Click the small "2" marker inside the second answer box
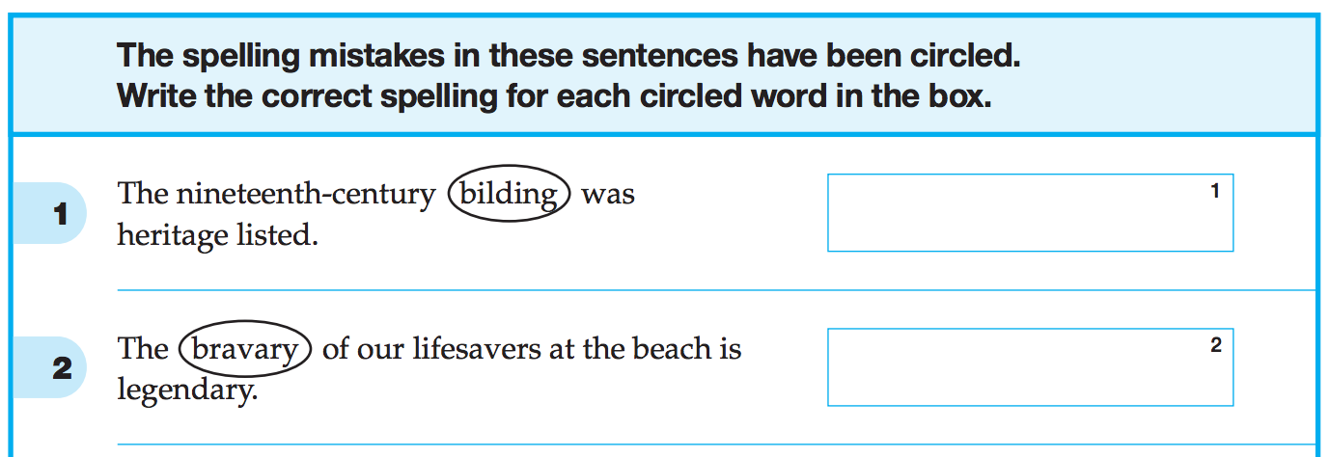The width and height of the screenshot is (1330, 457). click(x=1215, y=345)
